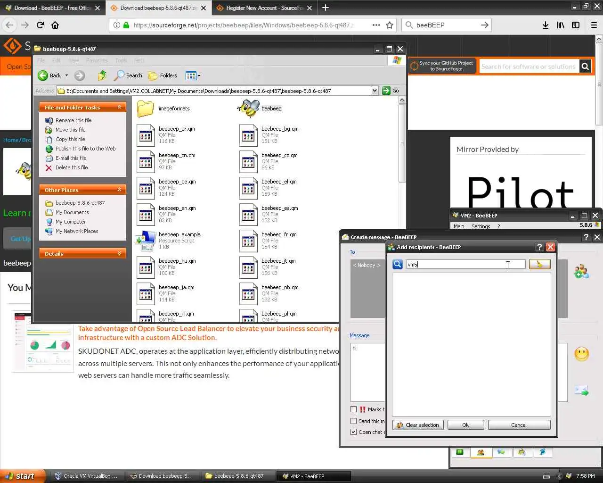Select the groups tab icon in BeeBEEP

pyautogui.click(x=522, y=452)
